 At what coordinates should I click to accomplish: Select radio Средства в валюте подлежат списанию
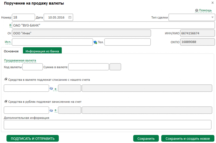click(x=6, y=79)
